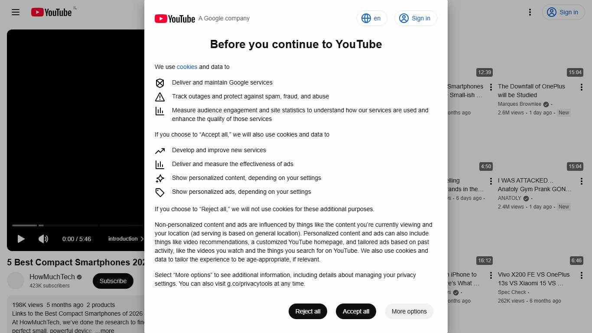Expand the introduction chapter chevron
This screenshot has width=592, height=333.
142,238
